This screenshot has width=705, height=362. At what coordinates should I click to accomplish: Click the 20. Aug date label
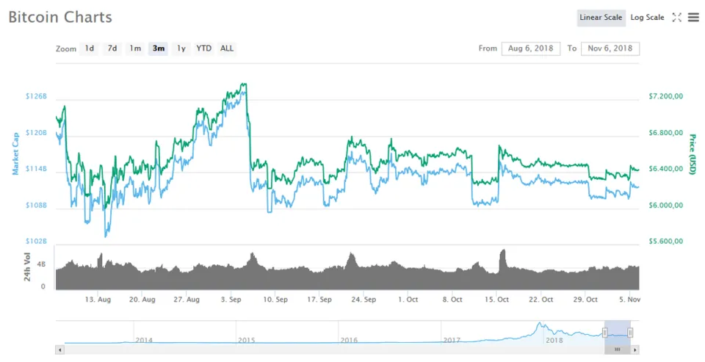tap(142, 300)
